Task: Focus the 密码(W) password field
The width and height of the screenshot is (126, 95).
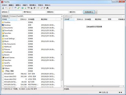Action: click(x=61, y=12)
